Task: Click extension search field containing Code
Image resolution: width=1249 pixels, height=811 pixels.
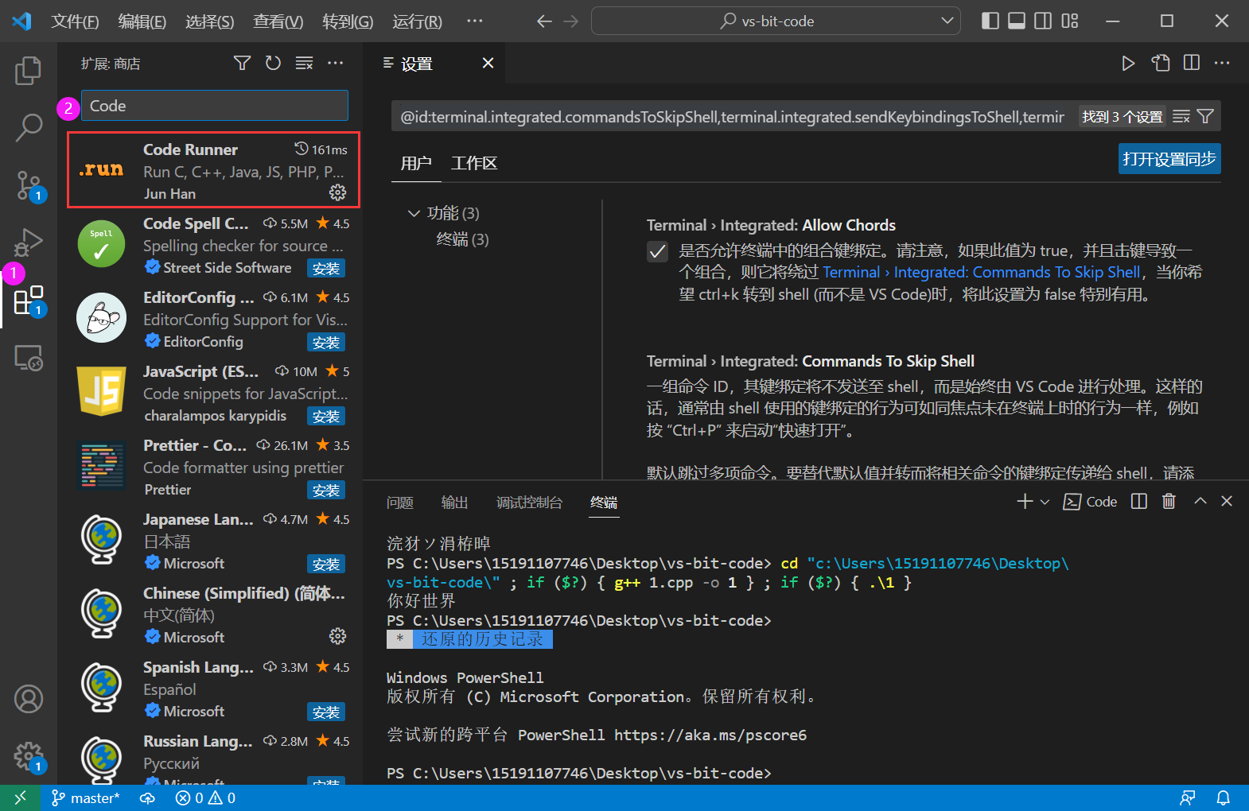Action: tap(215, 106)
